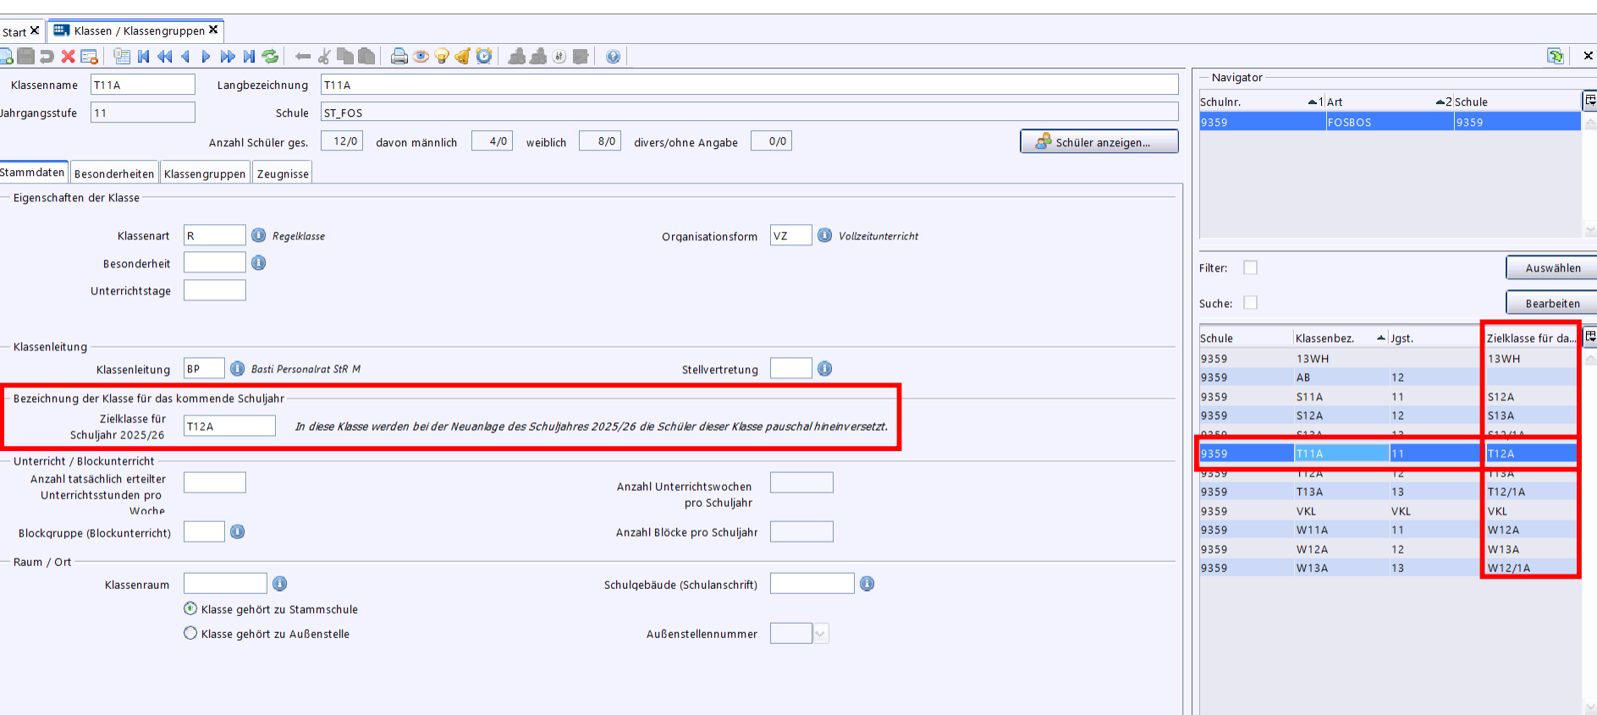Open column chooser for Navigator school table
Image resolution: width=1597 pixels, height=715 pixels.
1589,101
